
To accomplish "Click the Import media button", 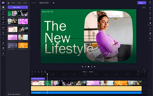I will click(16, 7).
